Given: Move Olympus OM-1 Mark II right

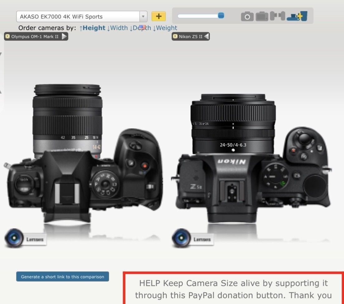Looking at the screenshot, I should point(64,36).
